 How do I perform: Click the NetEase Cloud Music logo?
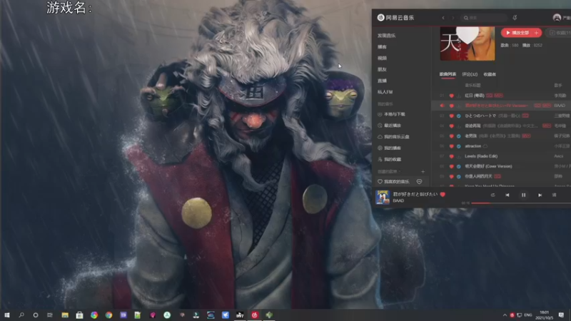(x=395, y=17)
